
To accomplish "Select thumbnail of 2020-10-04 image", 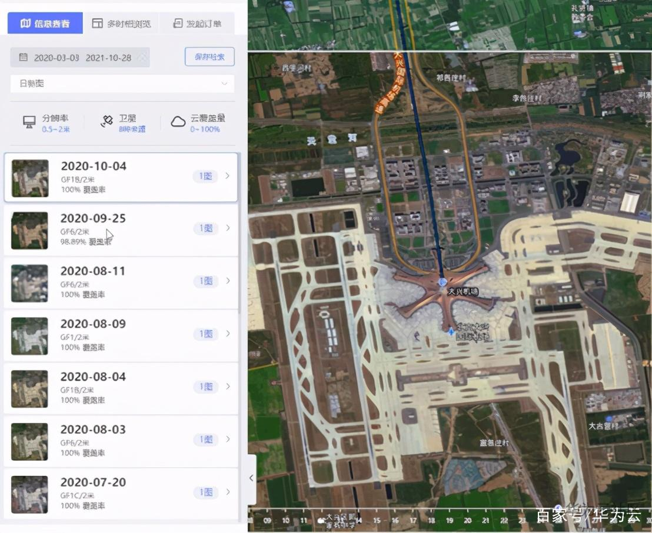I will (x=30, y=178).
